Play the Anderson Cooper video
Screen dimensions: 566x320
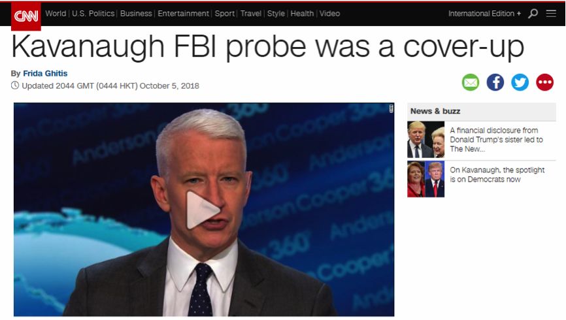[203, 210]
